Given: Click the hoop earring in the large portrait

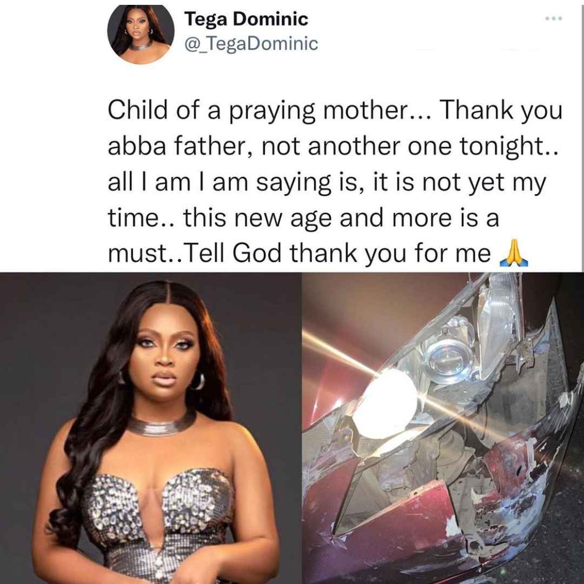Looking at the screenshot, I should [198, 381].
